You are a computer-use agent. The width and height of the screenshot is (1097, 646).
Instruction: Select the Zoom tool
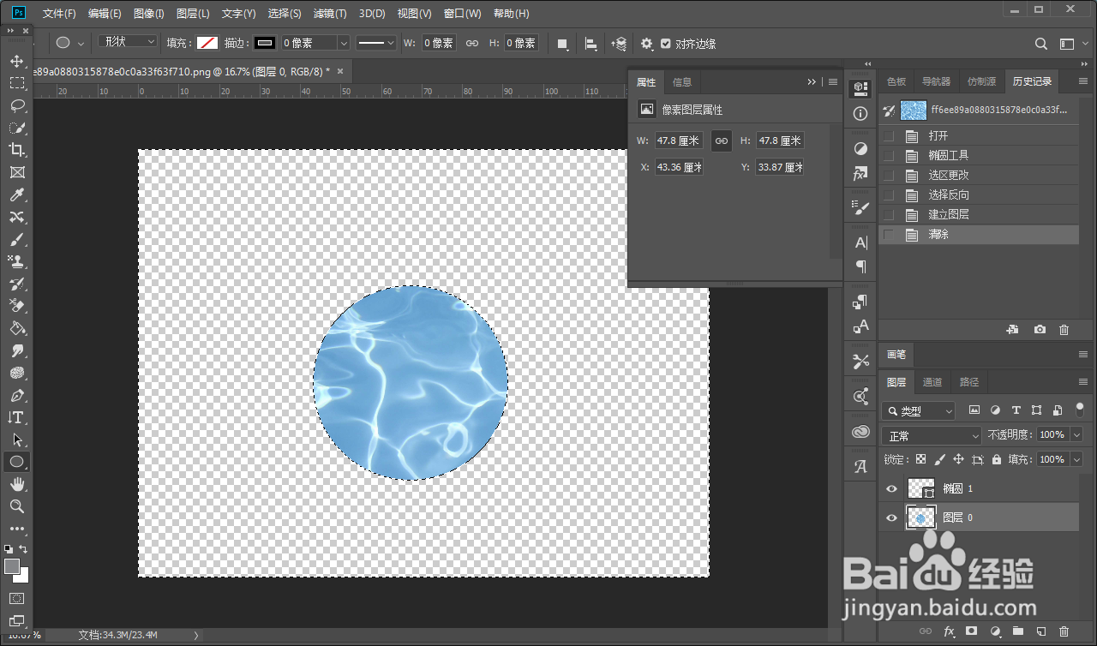pyautogui.click(x=16, y=506)
